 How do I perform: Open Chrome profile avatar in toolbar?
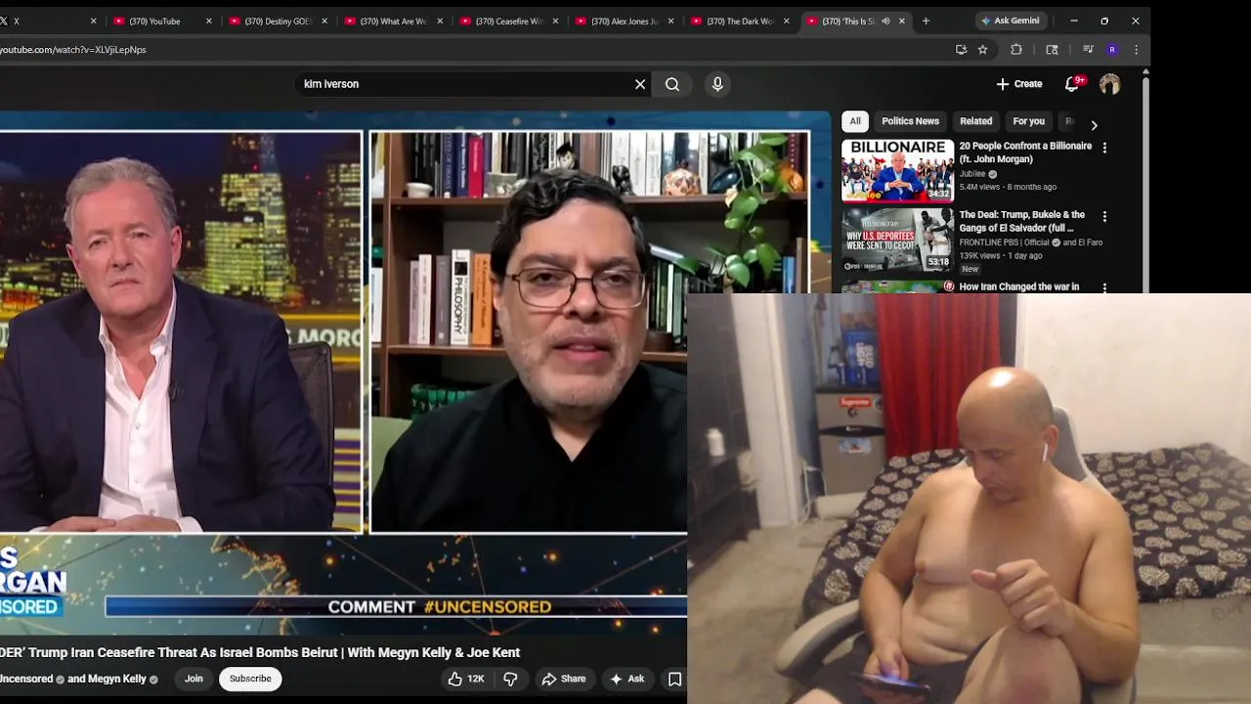coord(1112,50)
